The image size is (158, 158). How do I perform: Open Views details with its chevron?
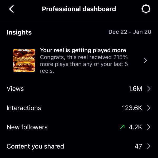coord(149,89)
